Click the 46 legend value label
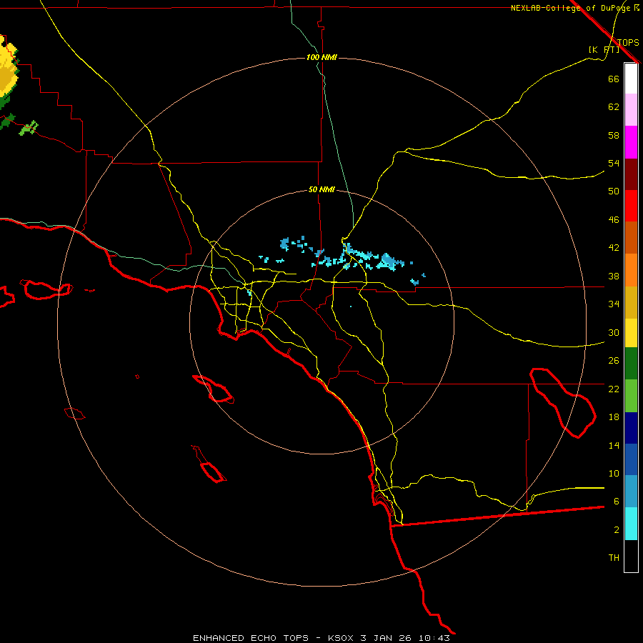This screenshot has height=643, width=643. click(614, 219)
